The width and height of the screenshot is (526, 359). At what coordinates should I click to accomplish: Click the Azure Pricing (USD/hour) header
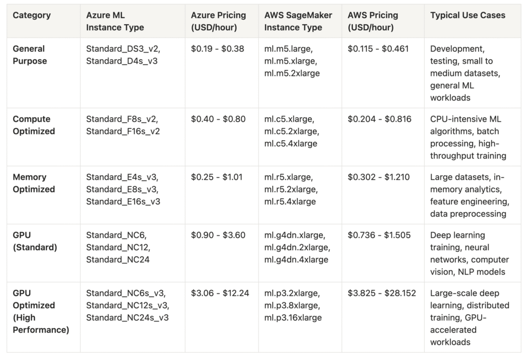tap(218, 22)
